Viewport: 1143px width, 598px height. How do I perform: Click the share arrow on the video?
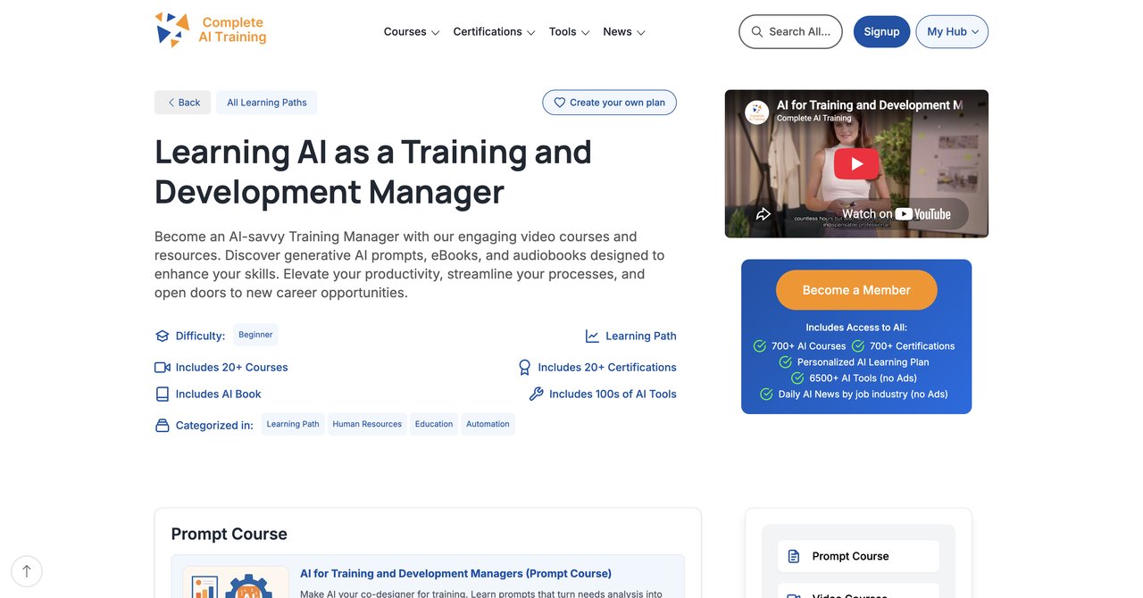coord(763,214)
